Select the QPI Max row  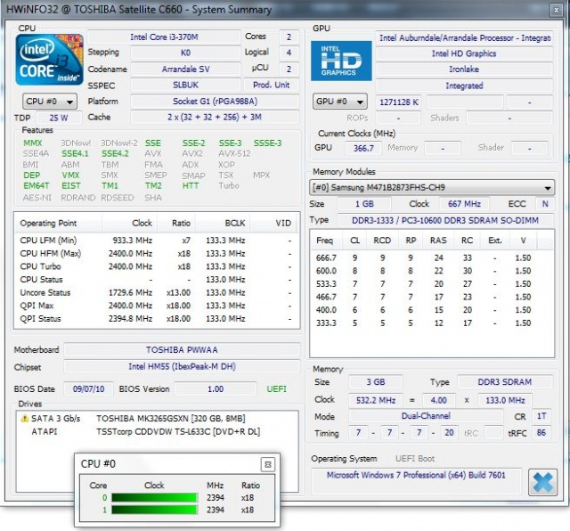pos(157,306)
